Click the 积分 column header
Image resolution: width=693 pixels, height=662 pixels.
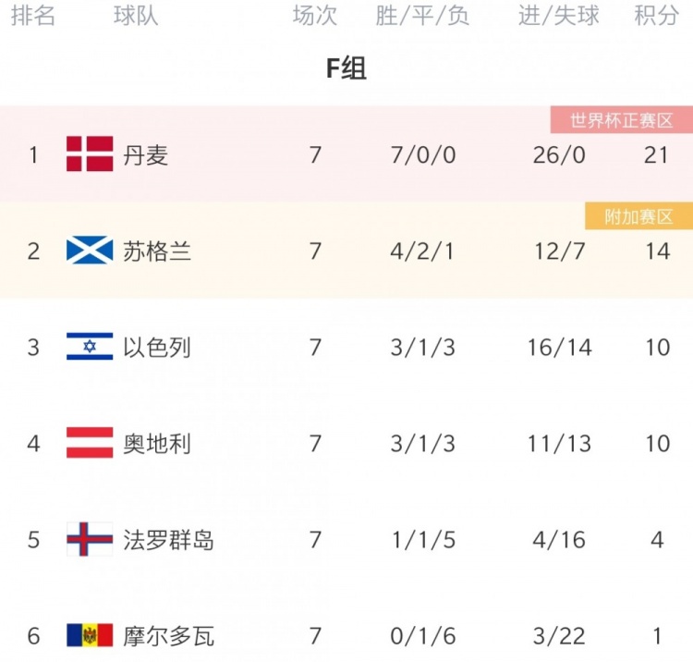point(657,16)
